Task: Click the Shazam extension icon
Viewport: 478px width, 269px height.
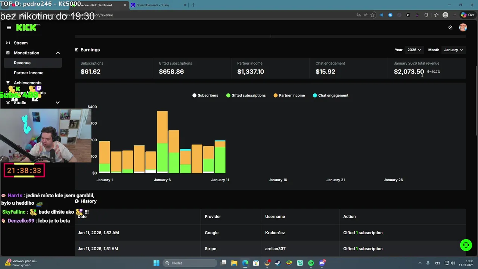Action: click(x=390, y=15)
